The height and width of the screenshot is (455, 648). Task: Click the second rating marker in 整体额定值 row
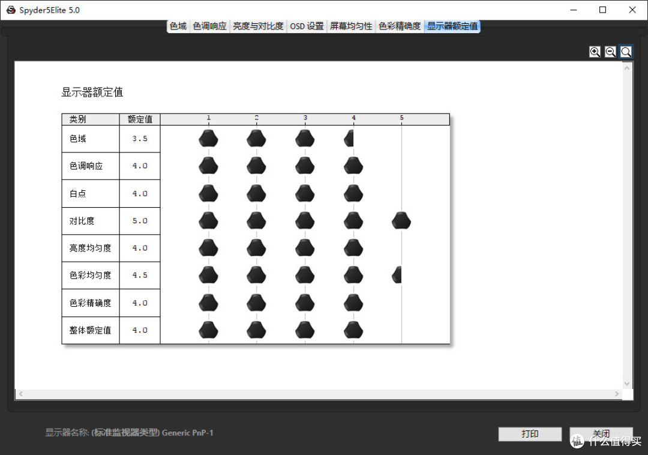pyautogui.click(x=256, y=330)
